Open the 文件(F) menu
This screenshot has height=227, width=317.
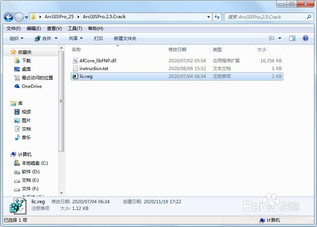pos(14,29)
